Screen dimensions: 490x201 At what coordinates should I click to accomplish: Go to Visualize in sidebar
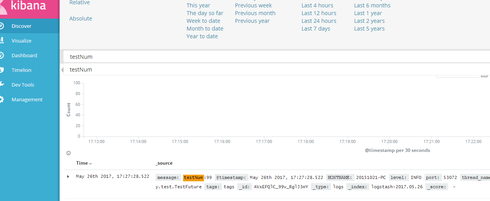pyautogui.click(x=21, y=41)
